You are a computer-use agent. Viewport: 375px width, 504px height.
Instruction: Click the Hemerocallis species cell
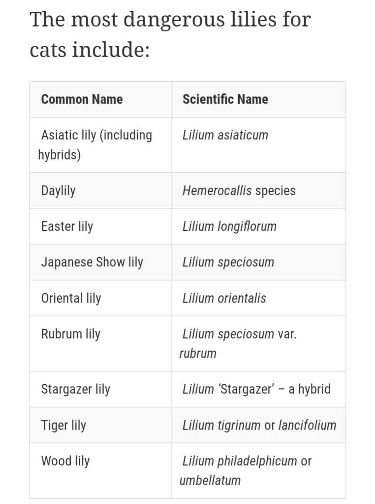coord(239,190)
